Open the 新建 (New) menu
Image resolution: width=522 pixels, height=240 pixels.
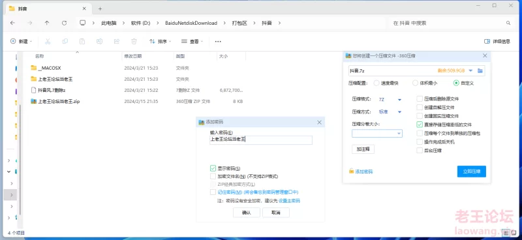(22, 41)
